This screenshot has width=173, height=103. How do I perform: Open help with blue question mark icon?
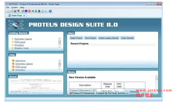[50, 11]
